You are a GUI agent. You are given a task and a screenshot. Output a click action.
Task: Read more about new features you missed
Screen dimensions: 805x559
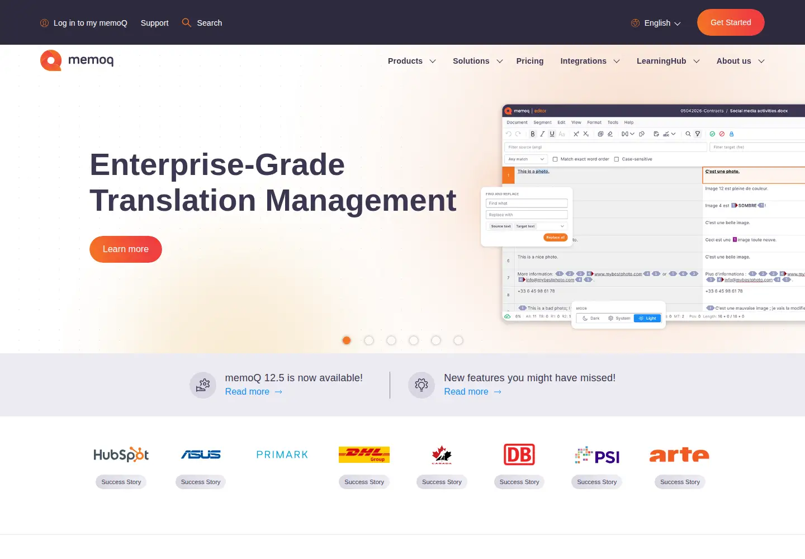[x=473, y=392]
